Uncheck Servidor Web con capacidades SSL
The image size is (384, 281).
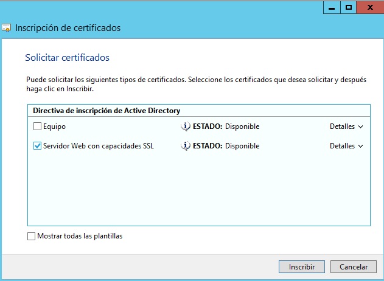point(38,146)
